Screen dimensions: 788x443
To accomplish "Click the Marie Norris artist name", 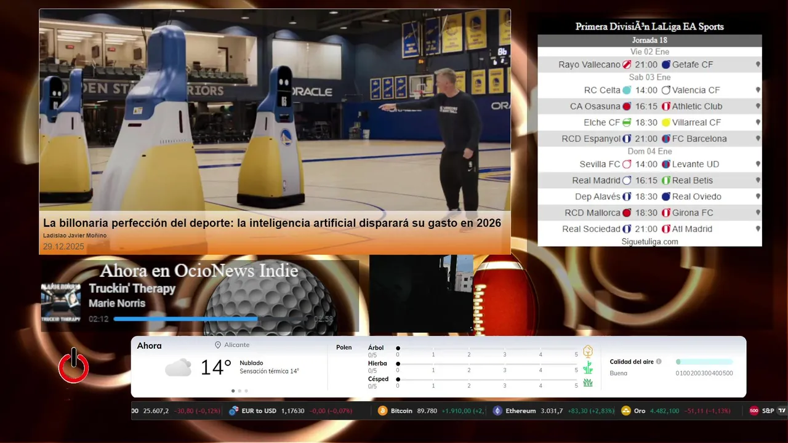I will tap(117, 303).
